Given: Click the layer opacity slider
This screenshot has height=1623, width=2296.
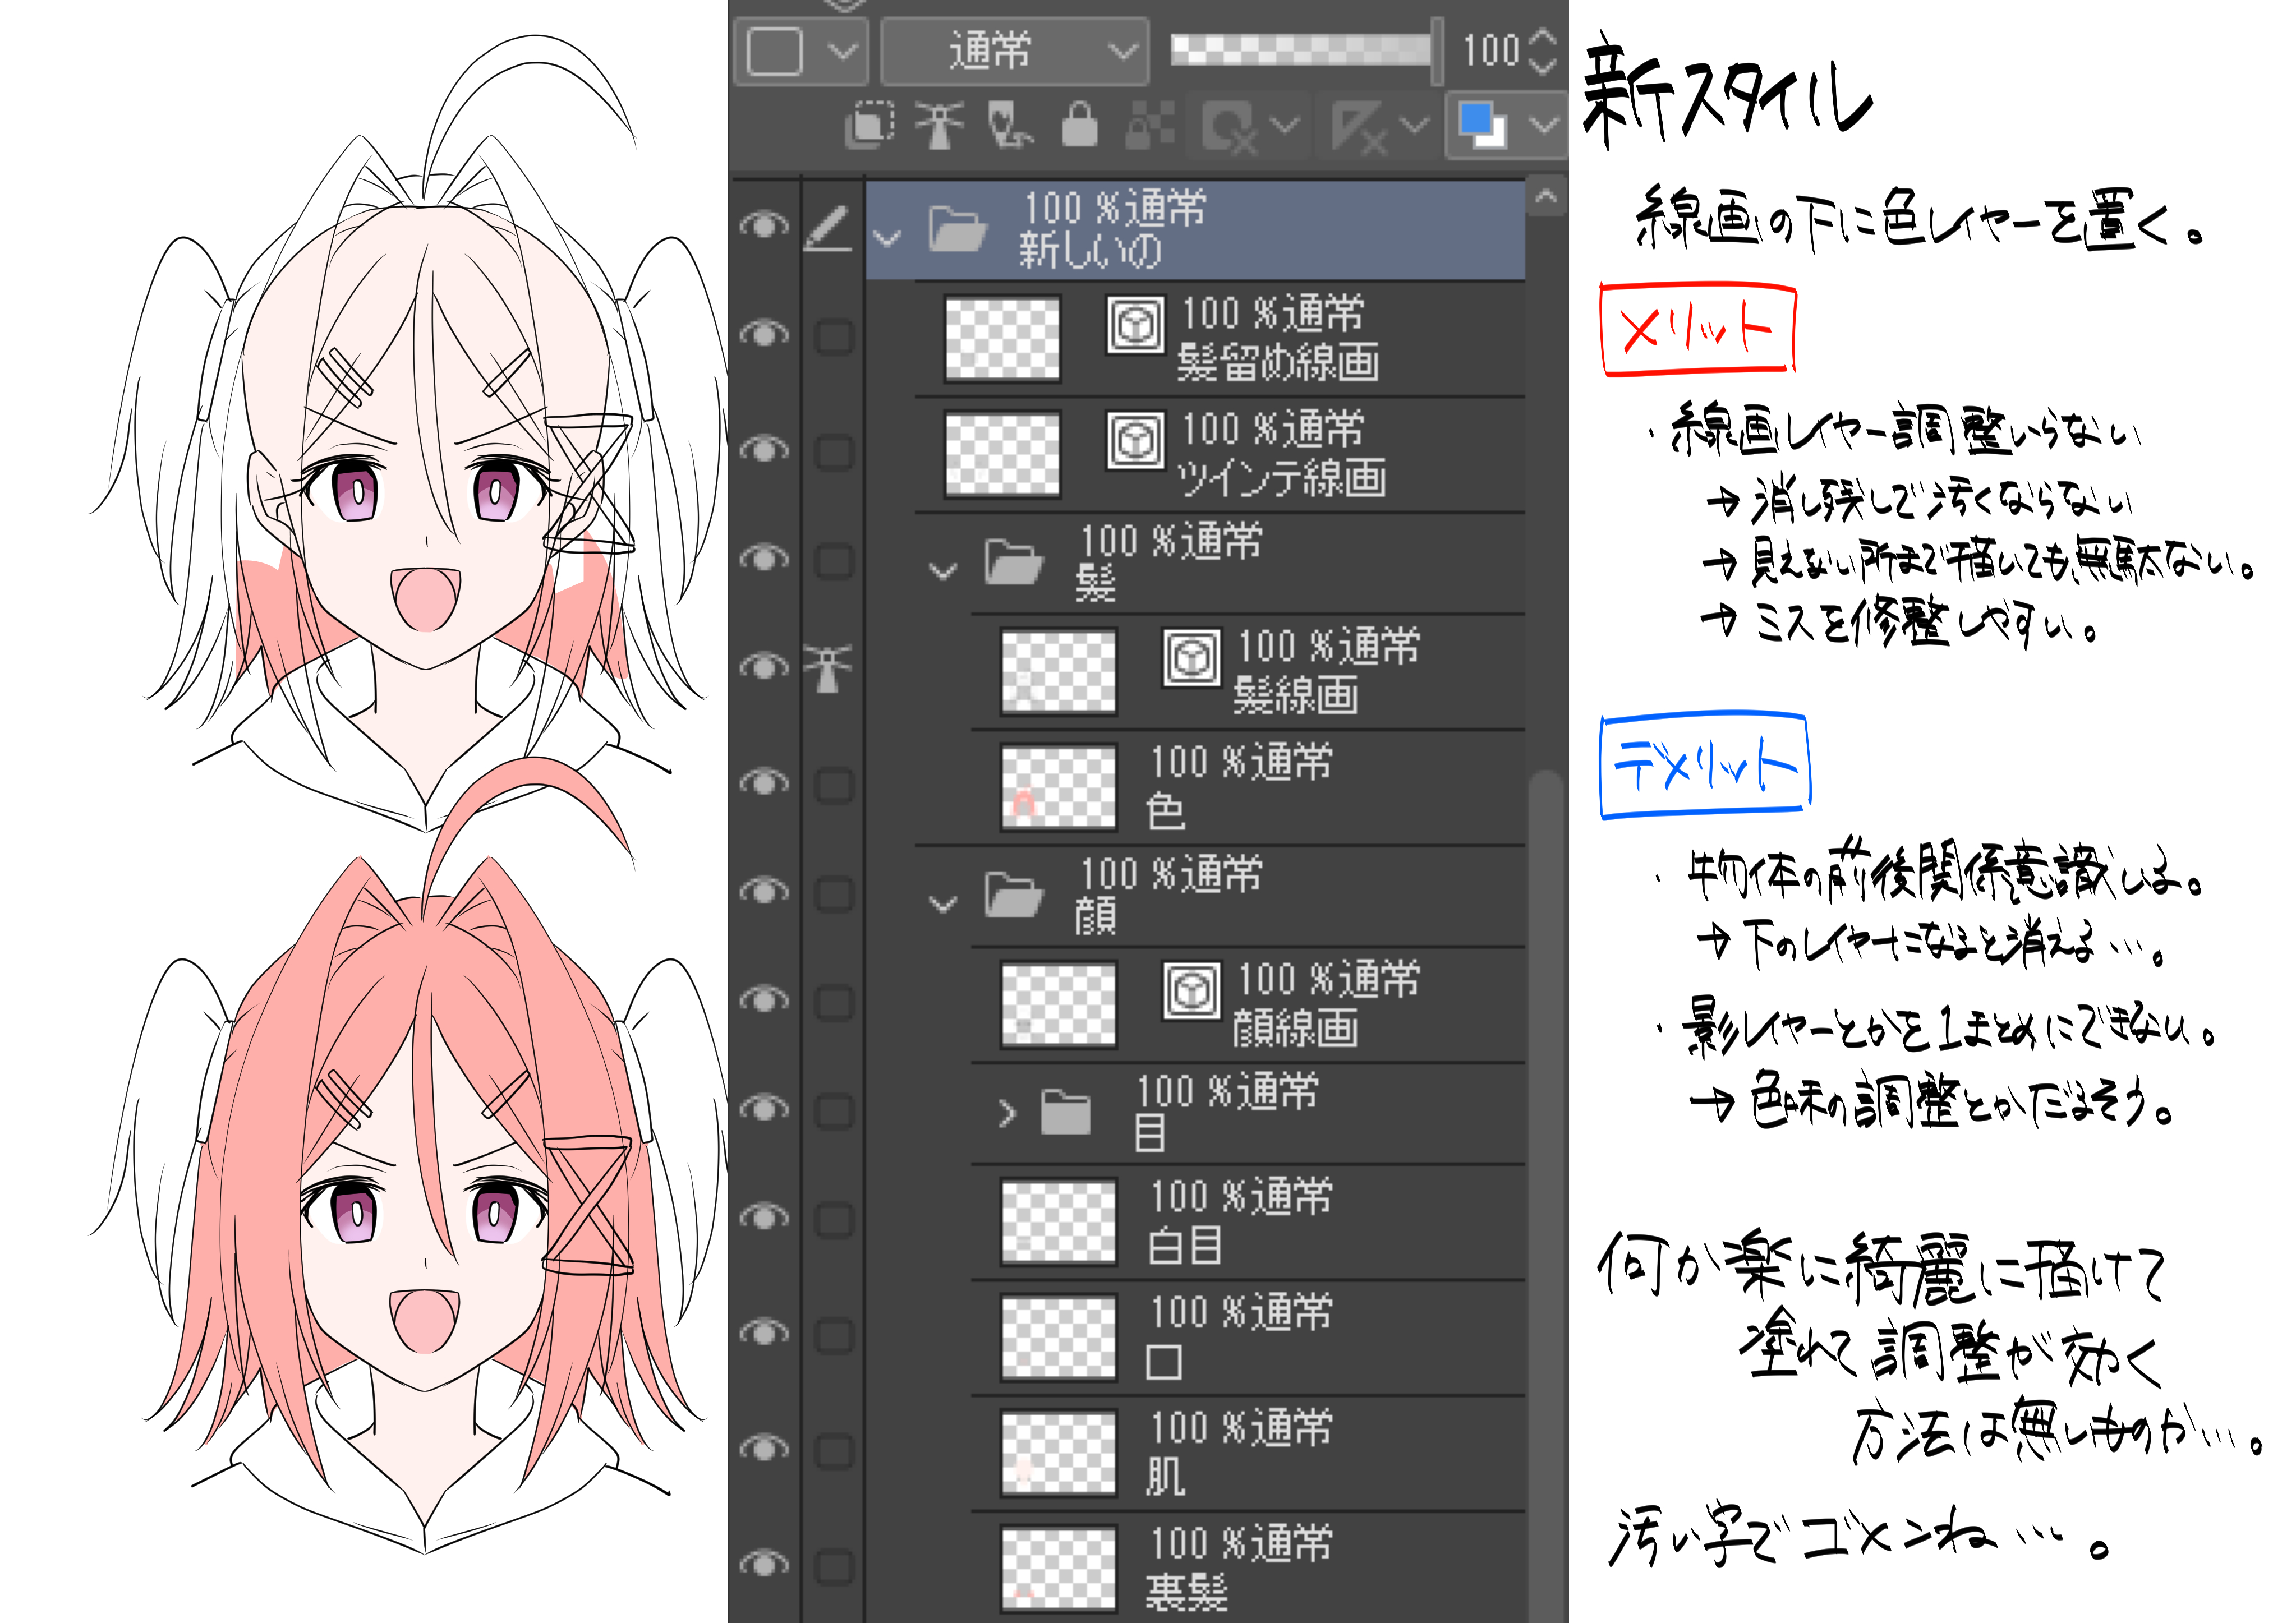Looking at the screenshot, I should point(1300,50).
